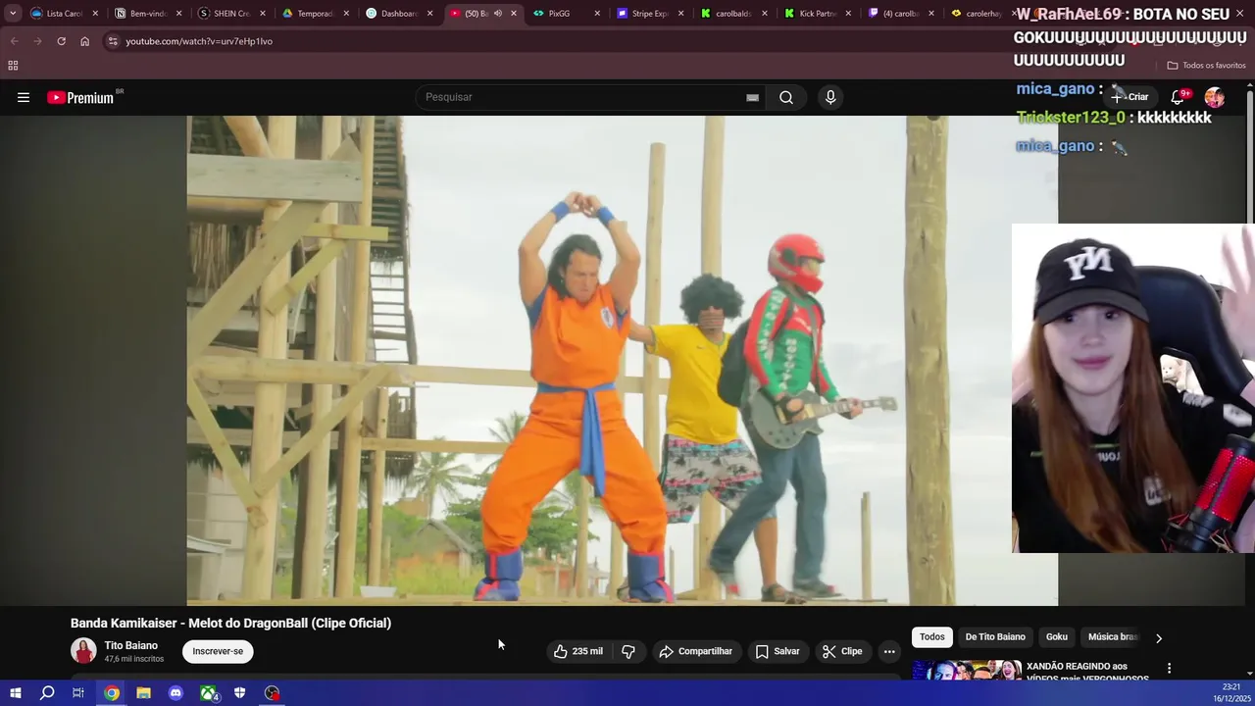
Task: Open Chrome from taskbar
Action: click(112, 693)
